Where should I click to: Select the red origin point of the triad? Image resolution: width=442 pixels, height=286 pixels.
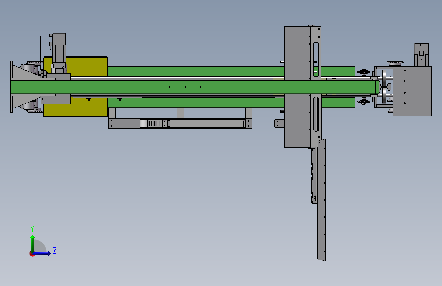(32, 254)
